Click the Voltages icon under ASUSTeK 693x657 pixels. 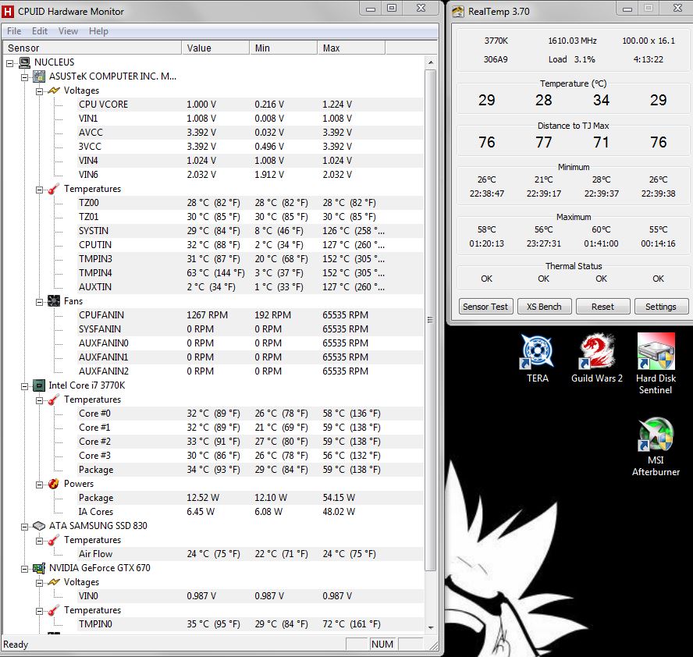point(54,91)
